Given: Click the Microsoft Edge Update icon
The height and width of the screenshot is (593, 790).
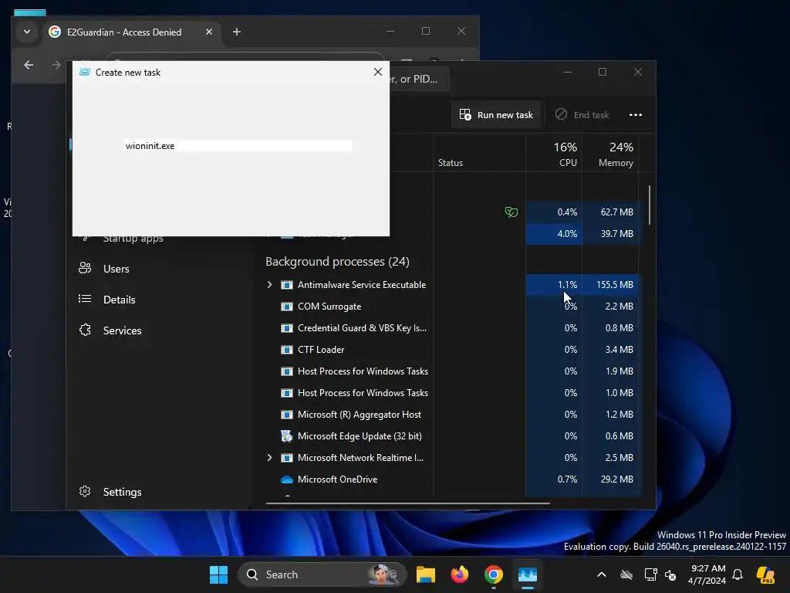Looking at the screenshot, I should coord(287,436).
